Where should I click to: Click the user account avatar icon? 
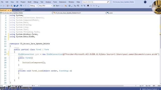[145, 2]
